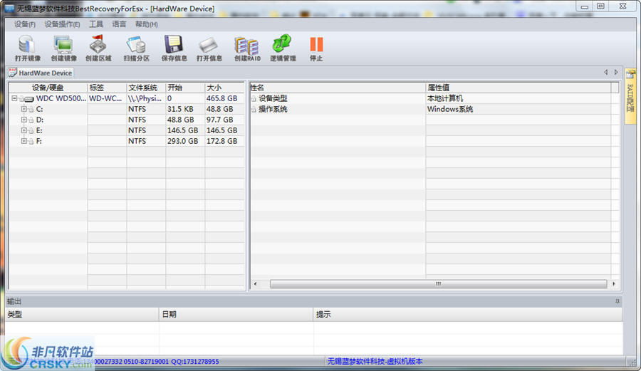Click the scrollbar right arrow in properties
Screen dimensions: 641x371
(614, 283)
